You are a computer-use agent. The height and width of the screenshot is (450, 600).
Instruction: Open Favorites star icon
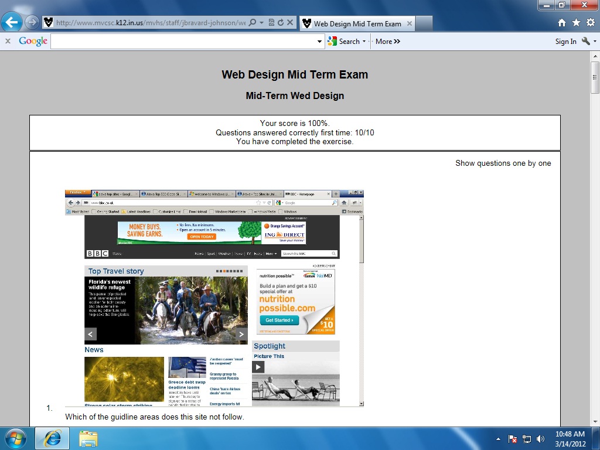pos(576,23)
